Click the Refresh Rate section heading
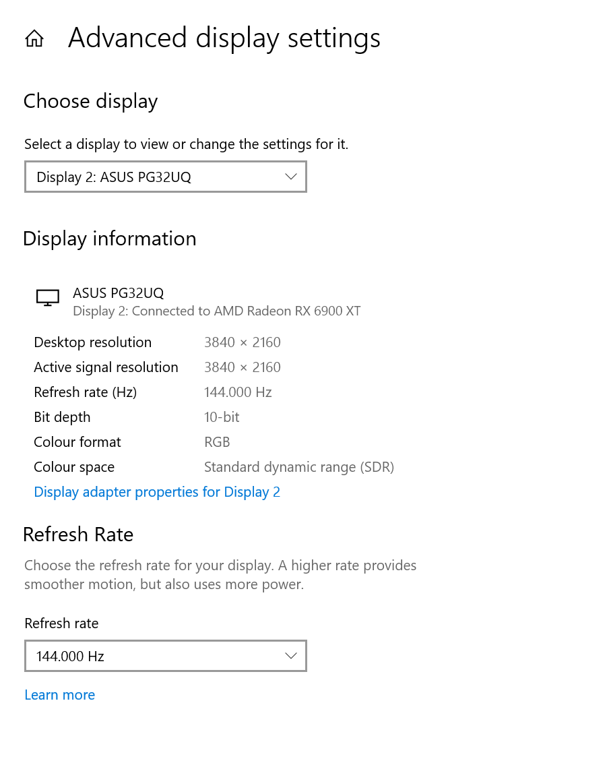Viewport: 605px width, 765px height. (78, 534)
